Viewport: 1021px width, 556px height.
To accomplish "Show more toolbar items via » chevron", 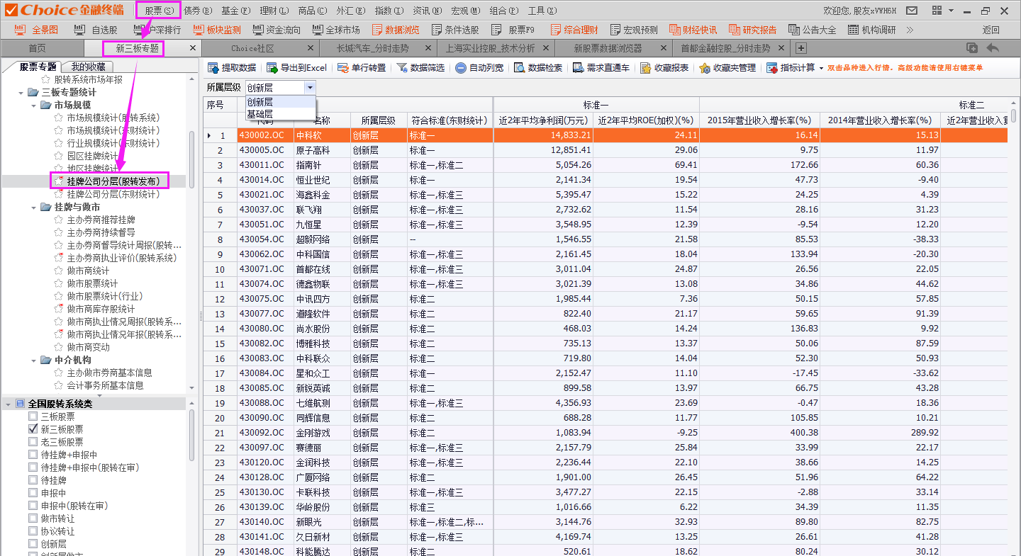I will (x=910, y=30).
